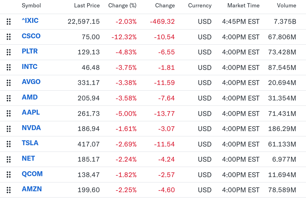Screen dimensions: 306x199
Task: Sort by the Last Price column header
Action: tap(87, 6)
